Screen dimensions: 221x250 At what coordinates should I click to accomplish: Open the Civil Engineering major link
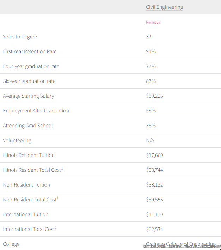[164, 7]
